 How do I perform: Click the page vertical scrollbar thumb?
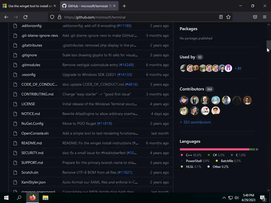coord(269,45)
